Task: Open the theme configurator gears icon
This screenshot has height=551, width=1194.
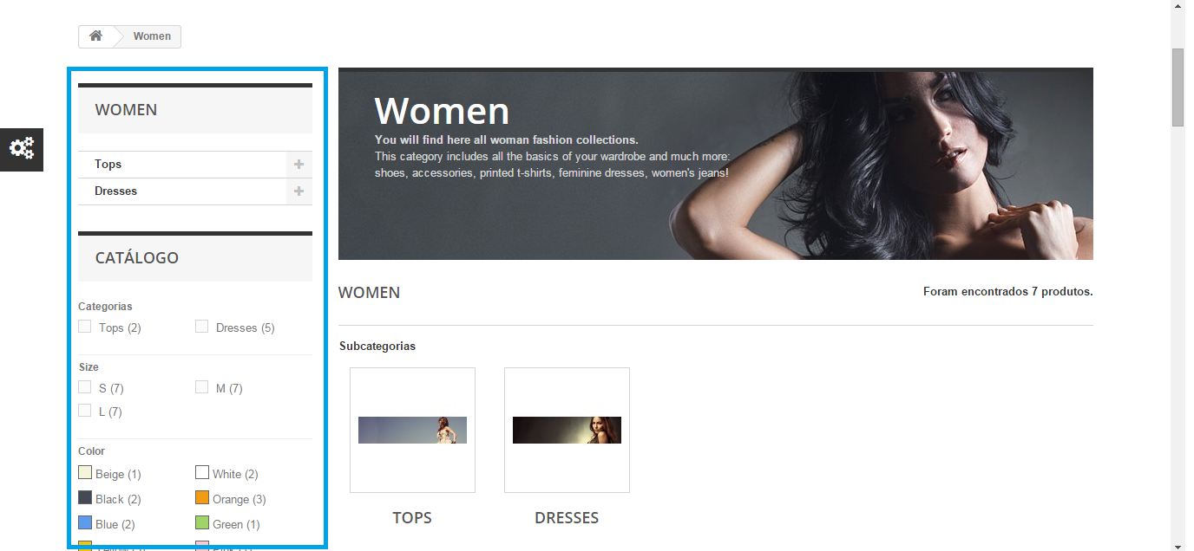Action: (x=22, y=149)
